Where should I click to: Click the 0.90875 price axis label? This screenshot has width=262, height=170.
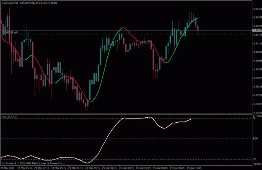257,78
